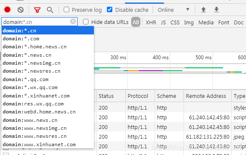The image size is (246, 155).
Task: Choose domain:*.wx.qq.com suggestion
Action: click(x=48, y=87)
